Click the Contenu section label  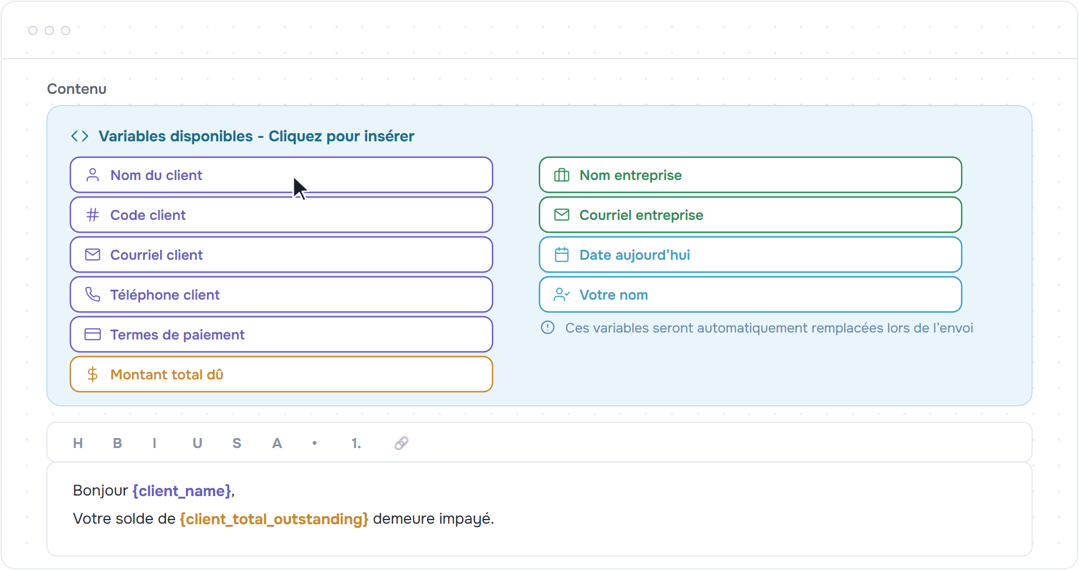[x=77, y=89]
